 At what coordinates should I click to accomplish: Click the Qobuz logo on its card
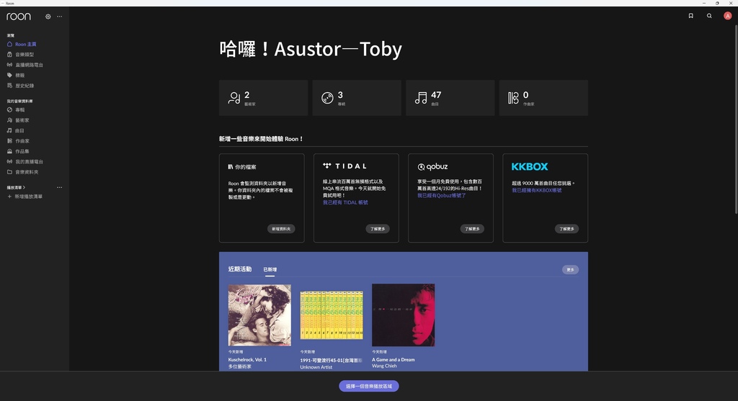tap(432, 166)
